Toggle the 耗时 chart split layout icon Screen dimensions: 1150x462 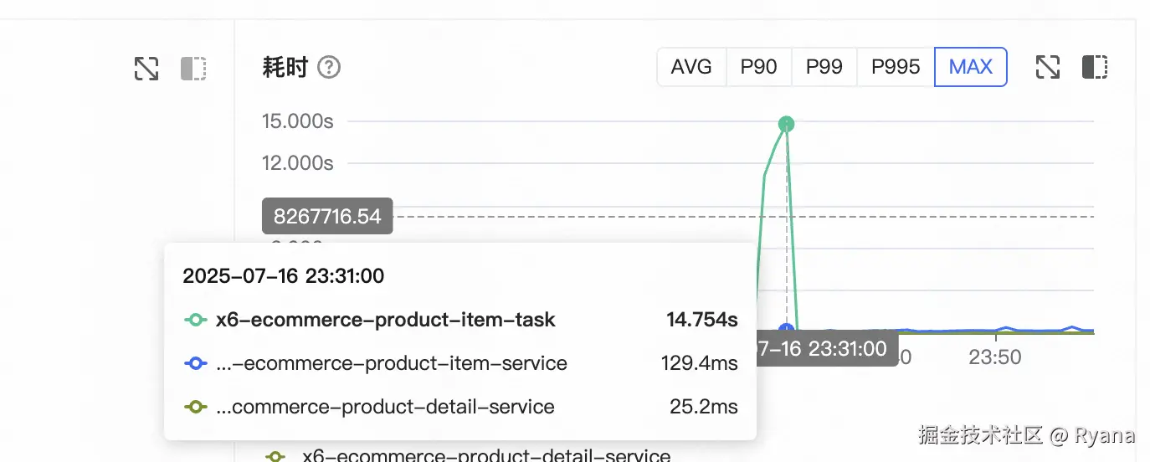click(x=1095, y=67)
